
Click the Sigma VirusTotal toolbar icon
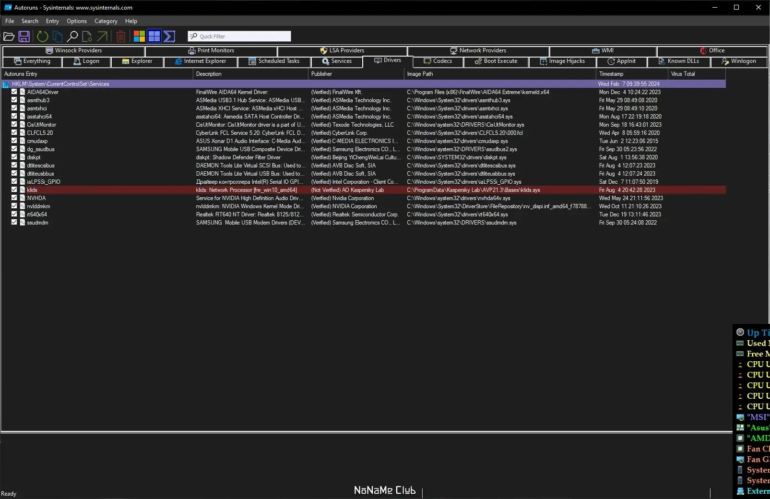169,36
